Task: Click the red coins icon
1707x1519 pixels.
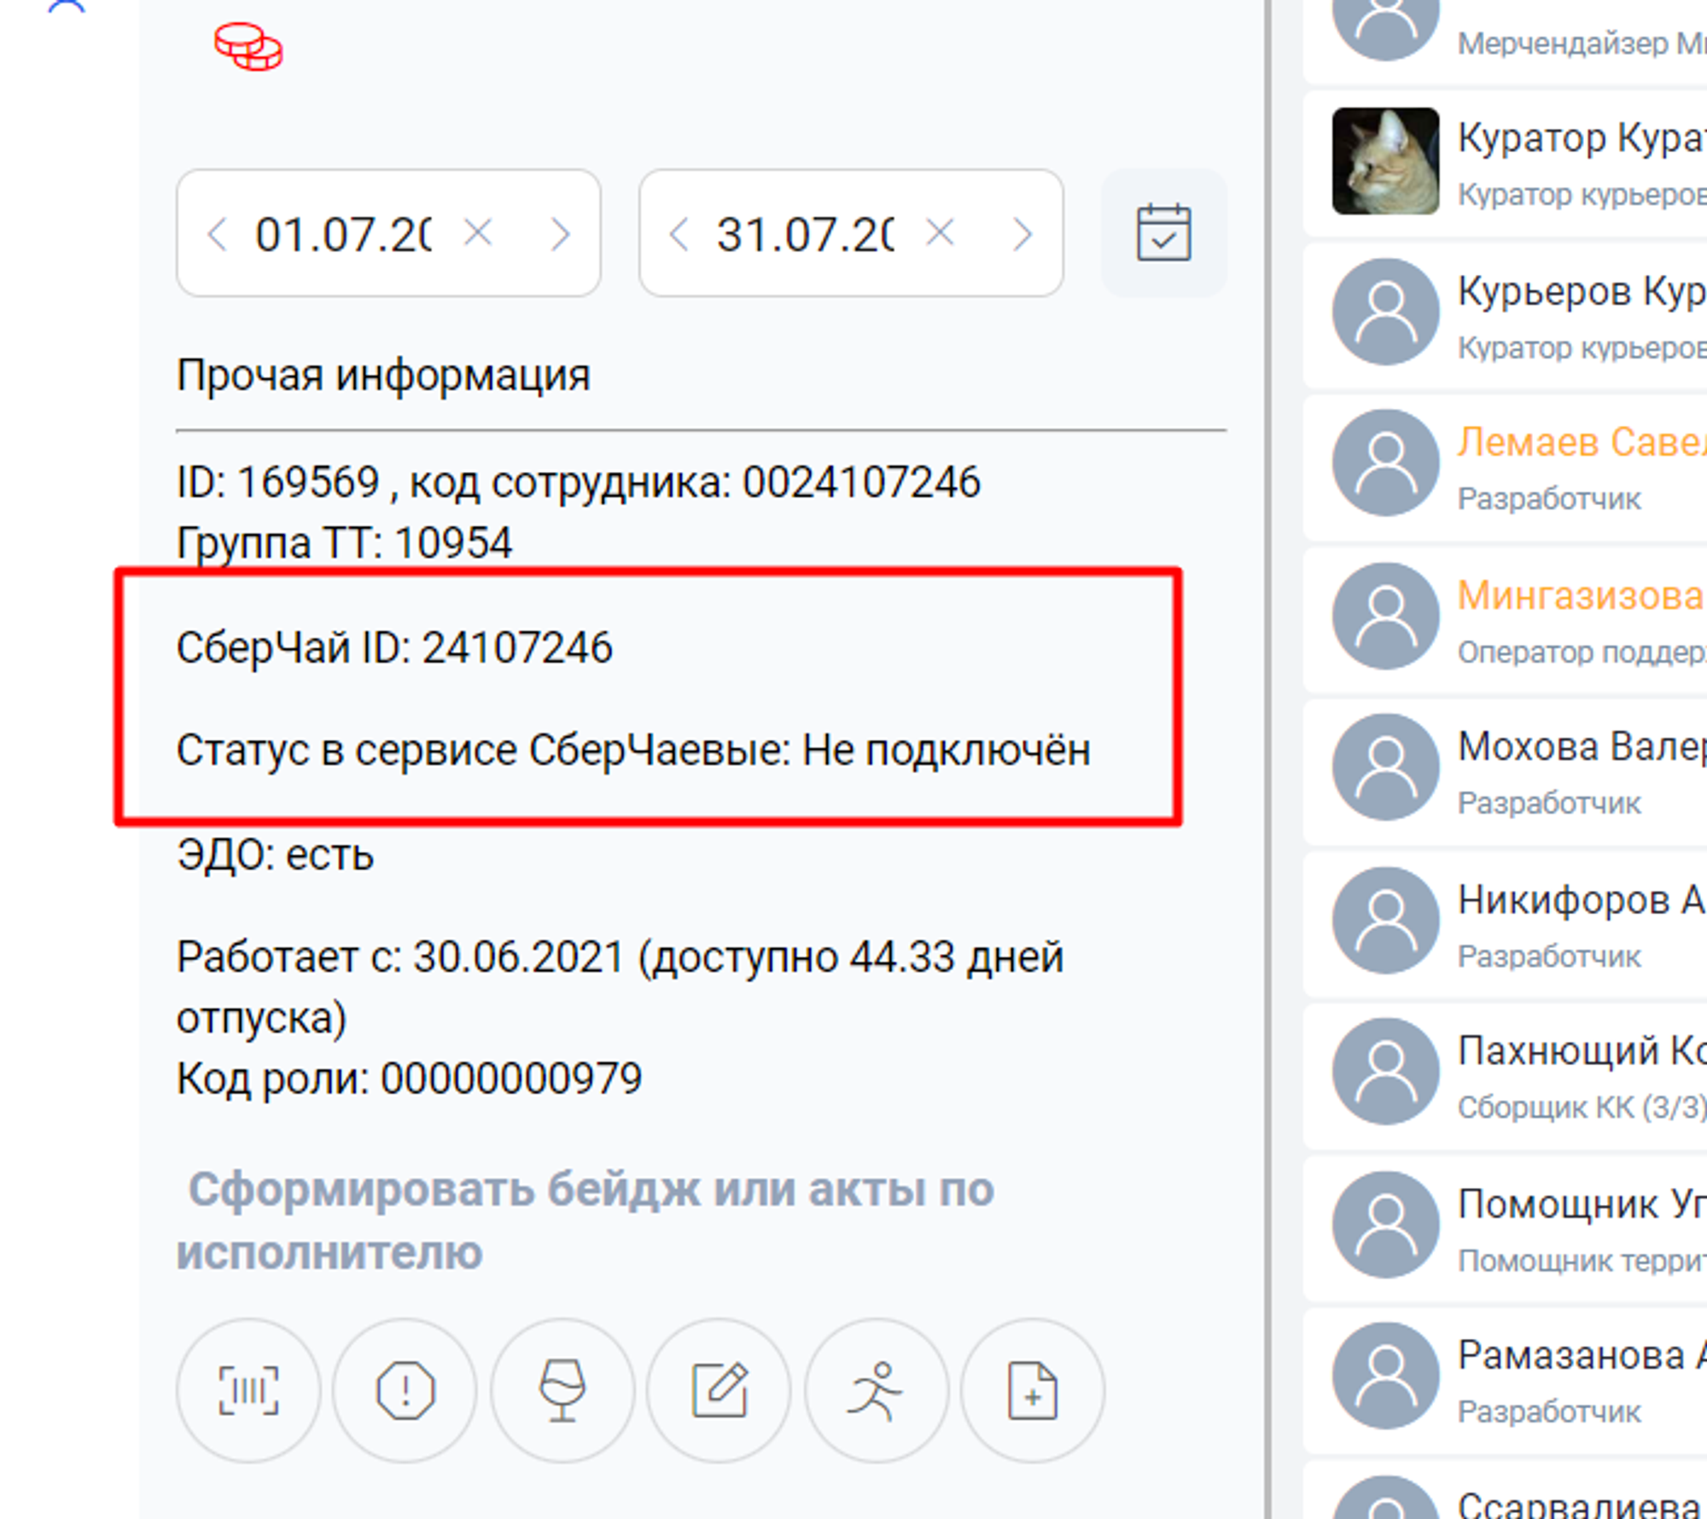Action: point(248,46)
